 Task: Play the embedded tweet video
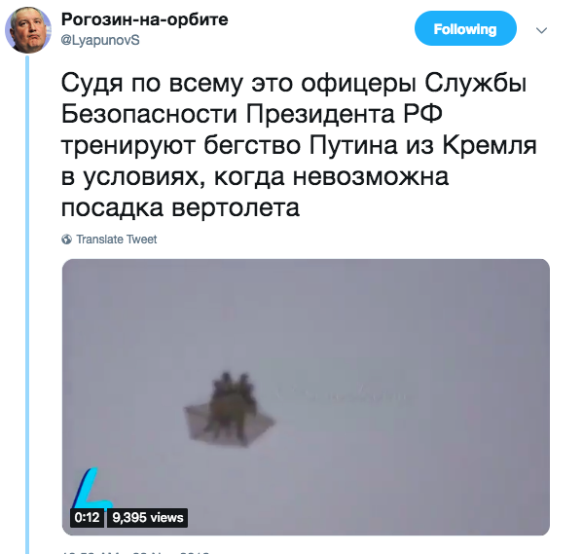coord(306,397)
